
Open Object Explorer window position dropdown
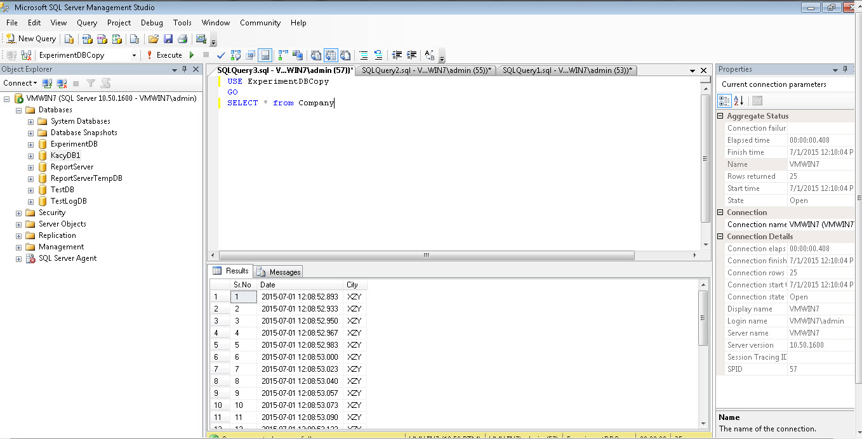(175, 70)
